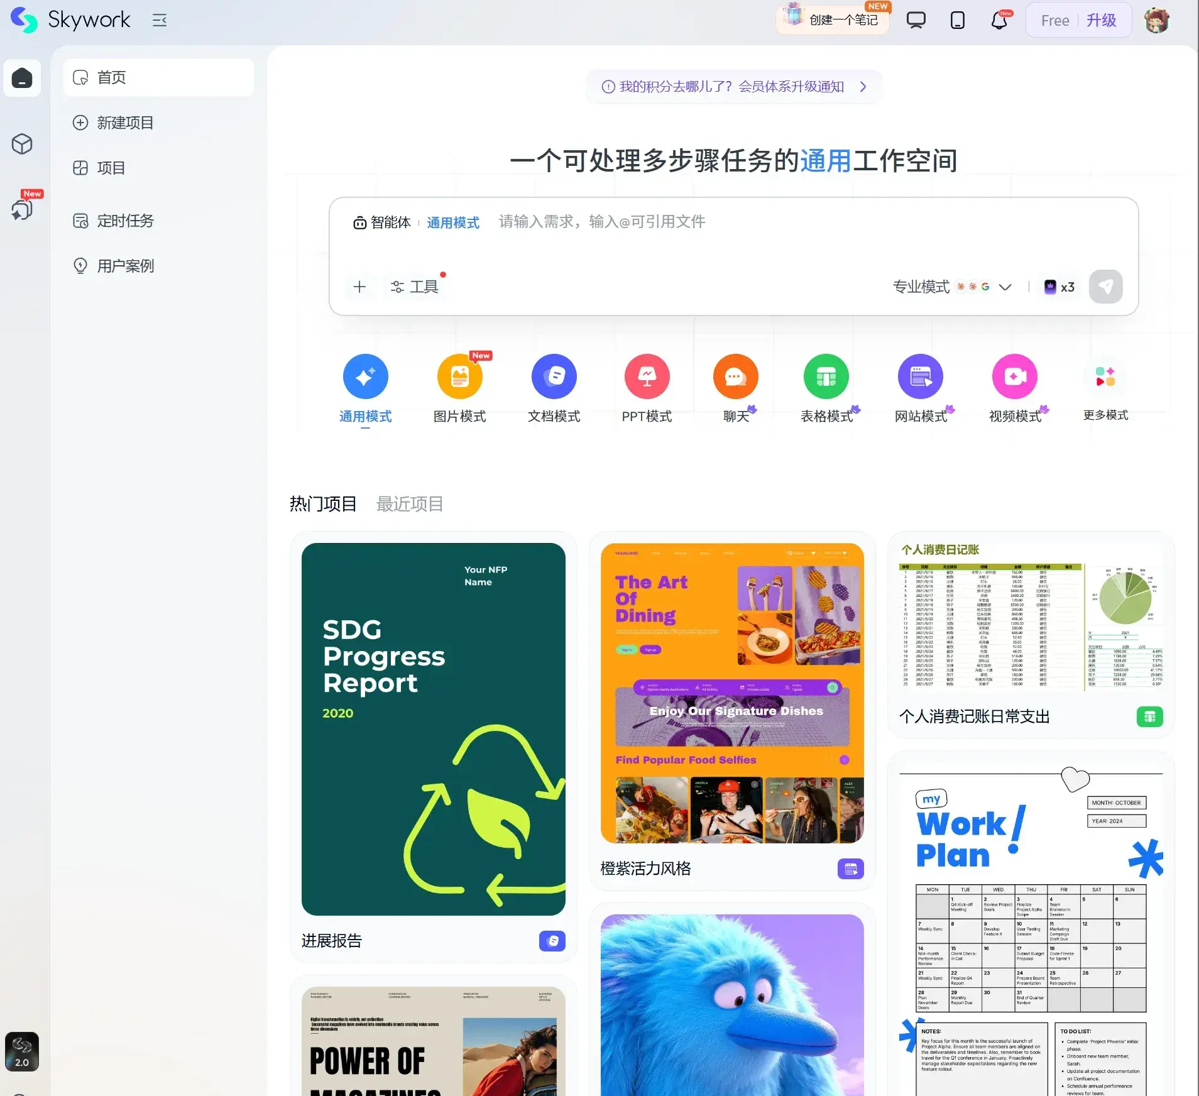Toggle the x3 credits multiplier

pyautogui.click(x=1059, y=287)
